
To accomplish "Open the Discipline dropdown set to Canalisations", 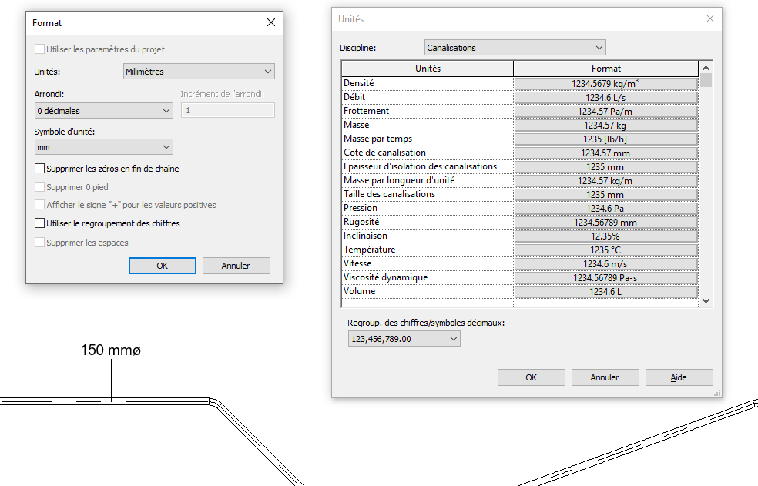I will pos(515,48).
